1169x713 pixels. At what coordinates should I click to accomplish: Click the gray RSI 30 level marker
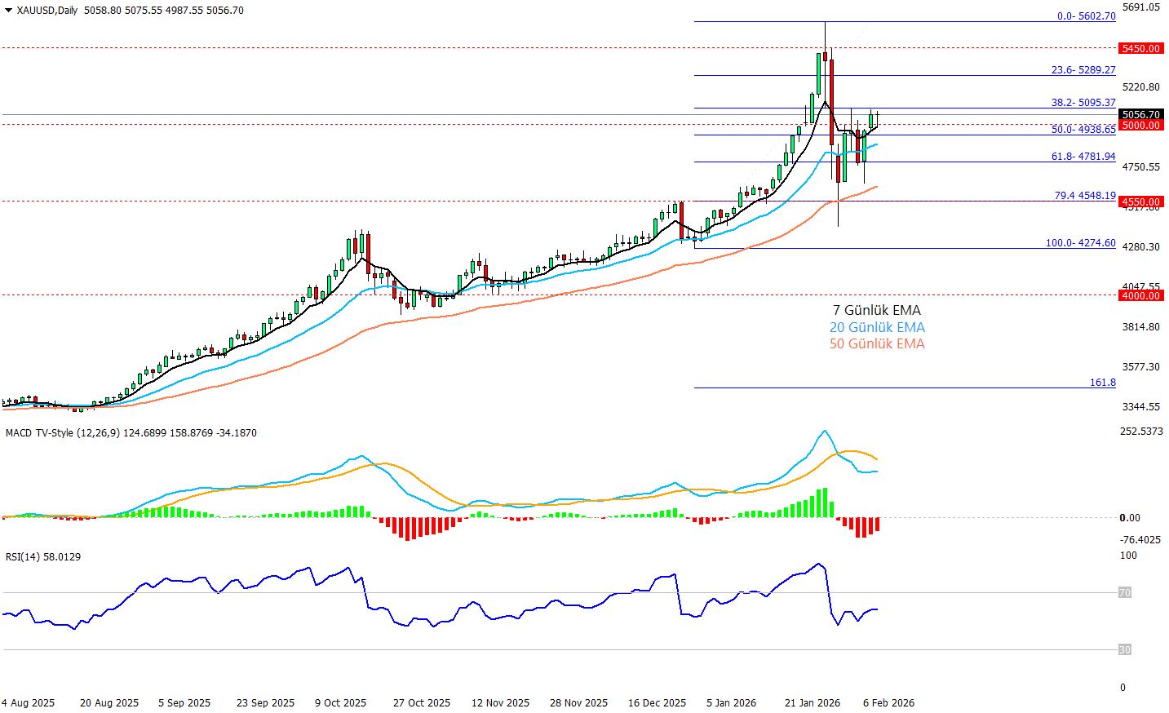tap(1124, 650)
